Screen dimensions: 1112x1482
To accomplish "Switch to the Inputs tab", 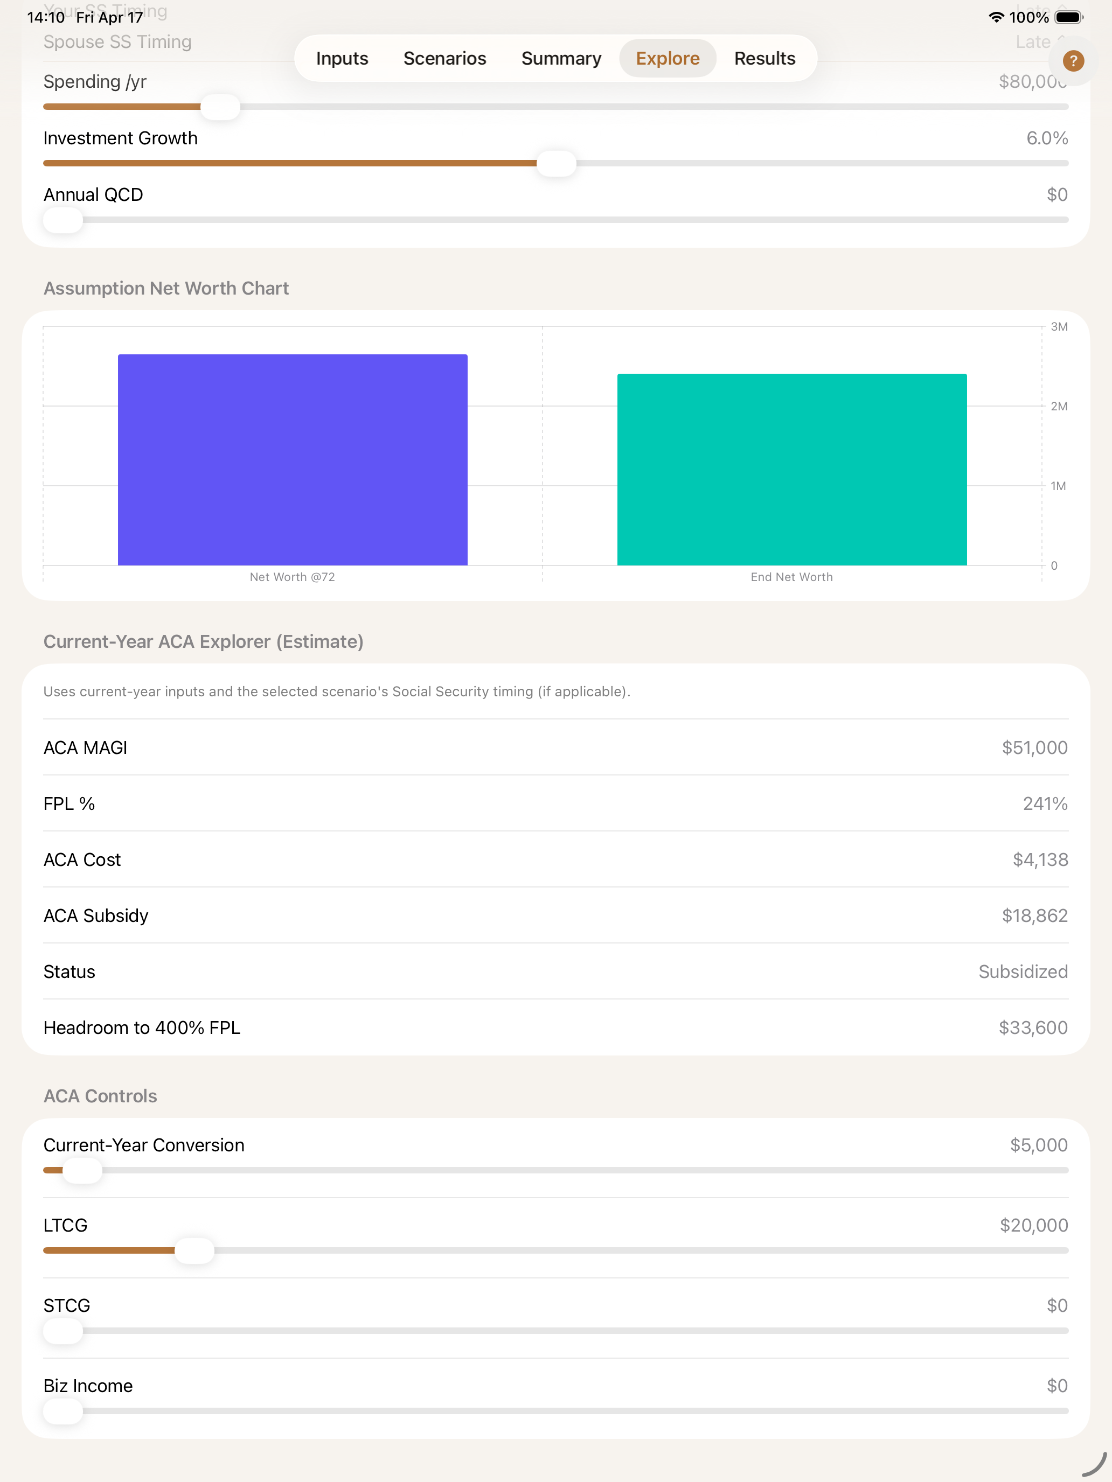I will (x=342, y=58).
